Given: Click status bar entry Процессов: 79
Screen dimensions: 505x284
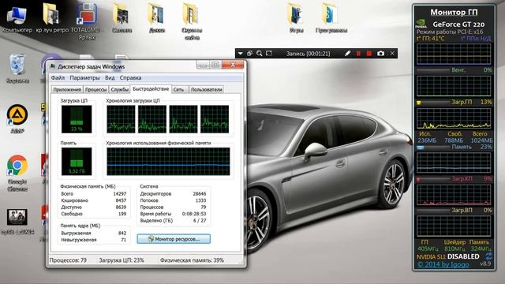Looking at the screenshot, I should click(68, 260).
